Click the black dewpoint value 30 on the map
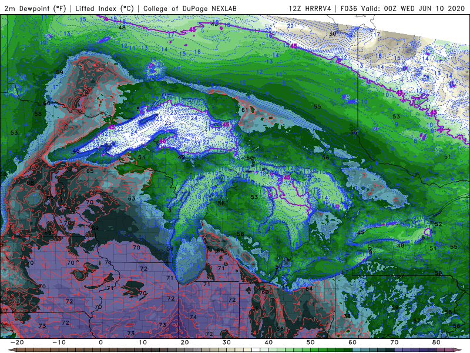 [333, 34]
